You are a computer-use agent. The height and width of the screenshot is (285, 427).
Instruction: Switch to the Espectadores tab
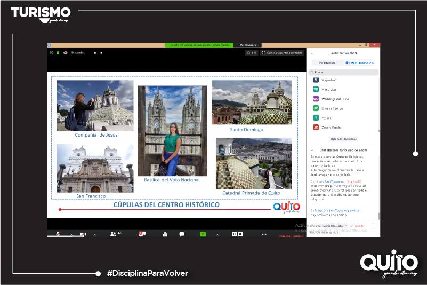pos(359,62)
